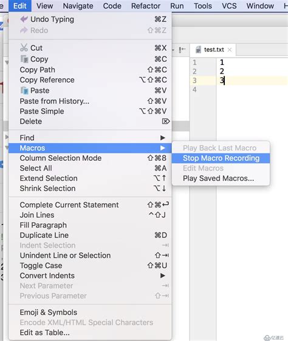Open the Macros submenu arrow
The image size is (288, 341).
click(x=162, y=148)
